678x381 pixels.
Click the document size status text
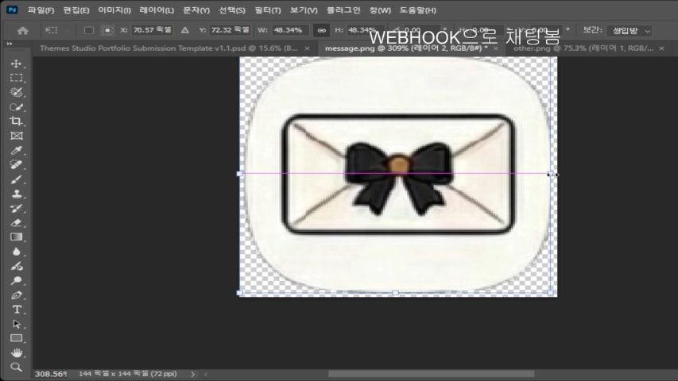tap(127, 374)
